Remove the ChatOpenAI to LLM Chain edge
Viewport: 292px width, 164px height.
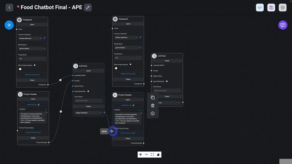coord(60,80)
